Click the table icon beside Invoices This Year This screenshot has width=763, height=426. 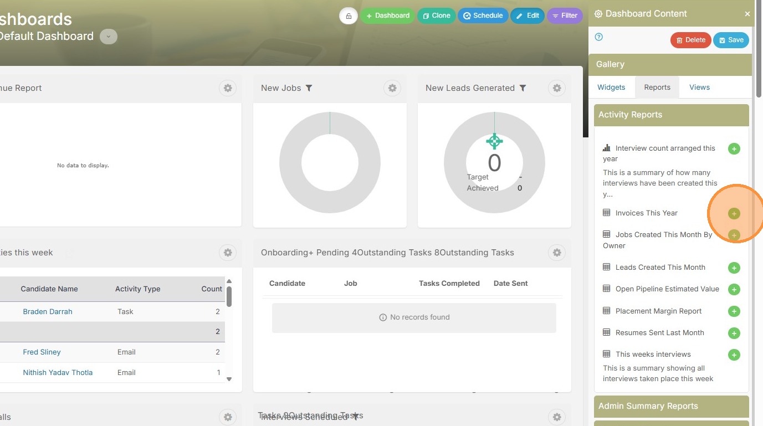click(606, 213)
